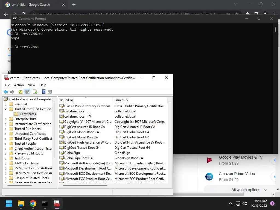This screenshot has height=210, width=280.
Task: Toggle Show/Hide Console Tree icon
Action: click(27, 92)
